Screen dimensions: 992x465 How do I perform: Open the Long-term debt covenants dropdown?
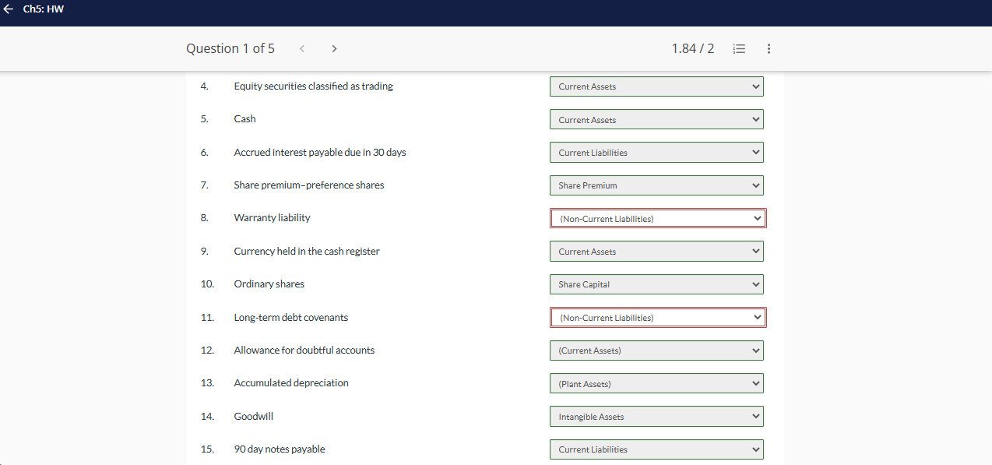pyautogui.click(x=658, y=317)
